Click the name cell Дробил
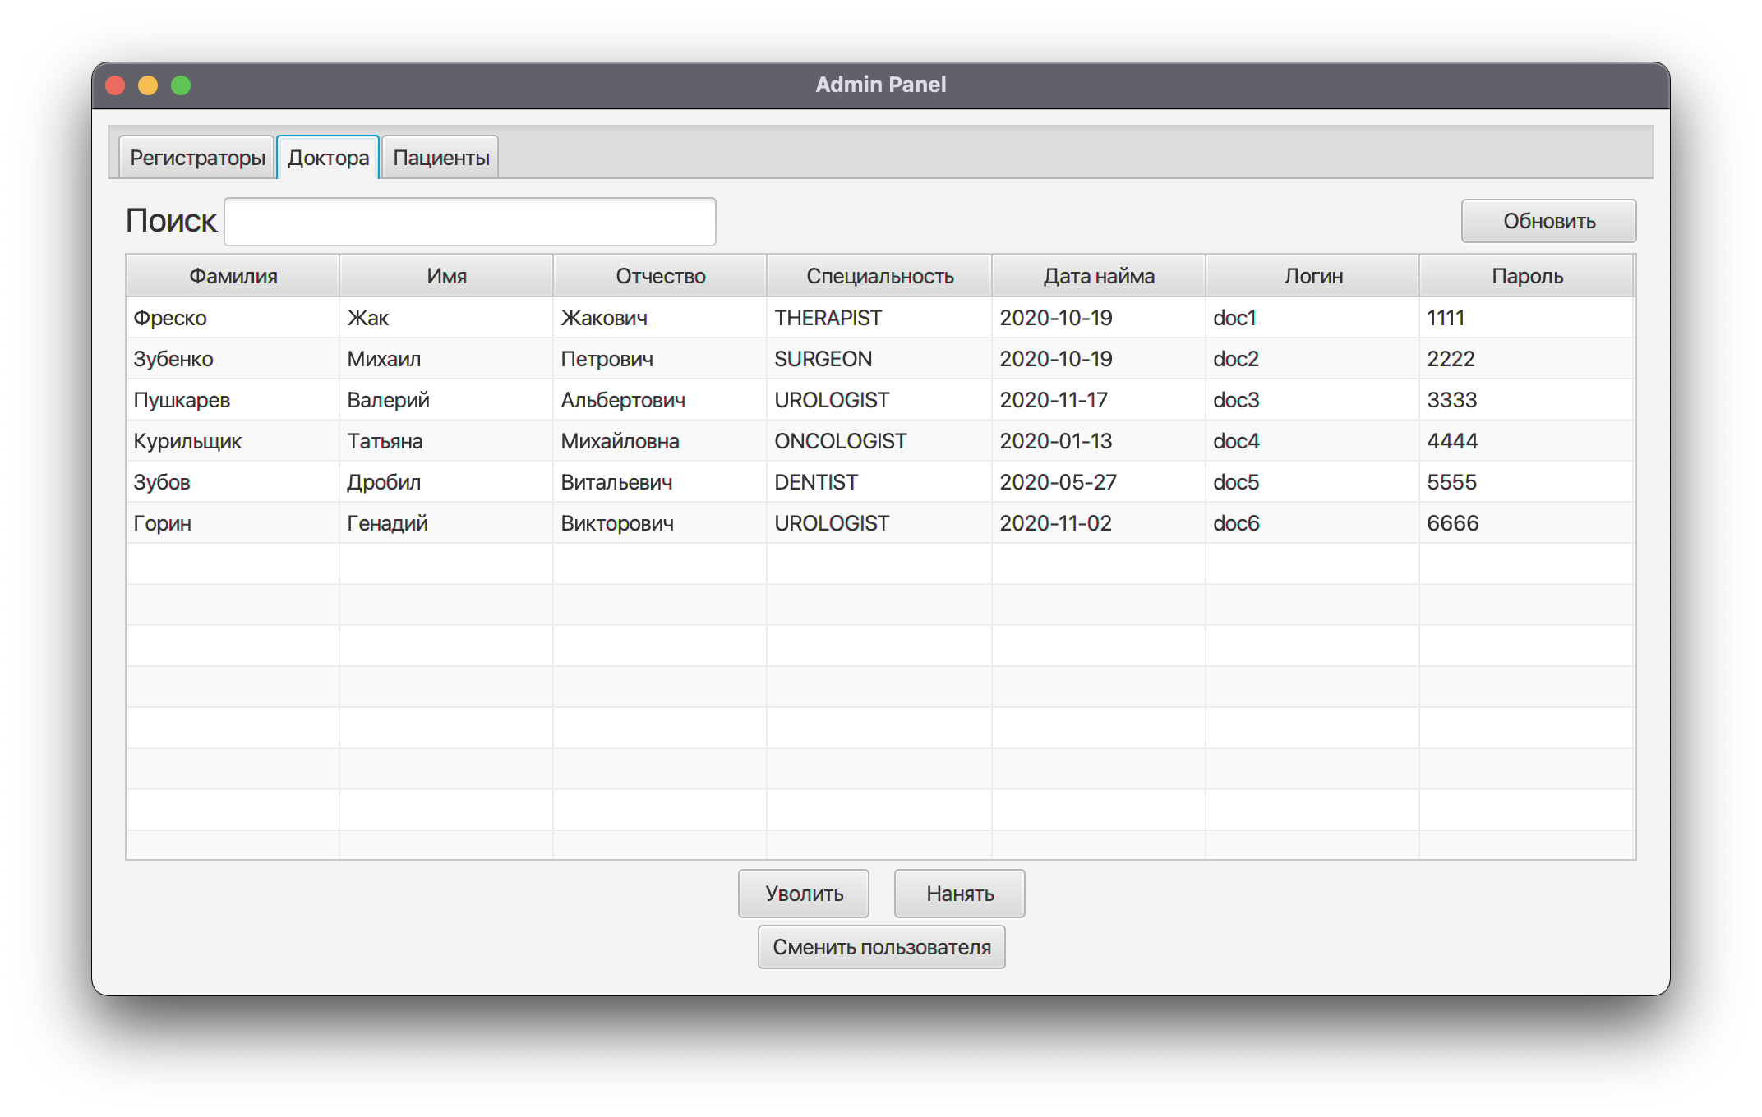 pyautogui.click(x=446, y=482)
